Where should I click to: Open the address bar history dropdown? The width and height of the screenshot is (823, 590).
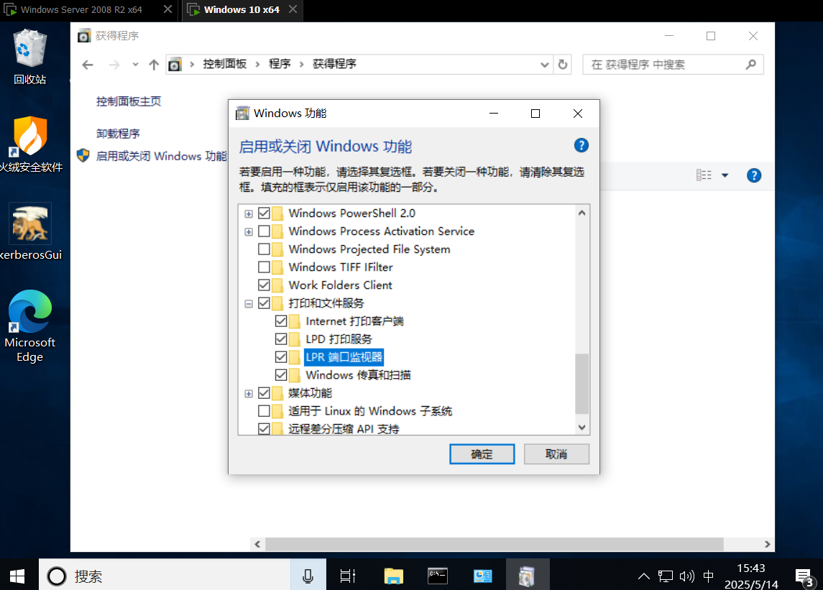544,65
